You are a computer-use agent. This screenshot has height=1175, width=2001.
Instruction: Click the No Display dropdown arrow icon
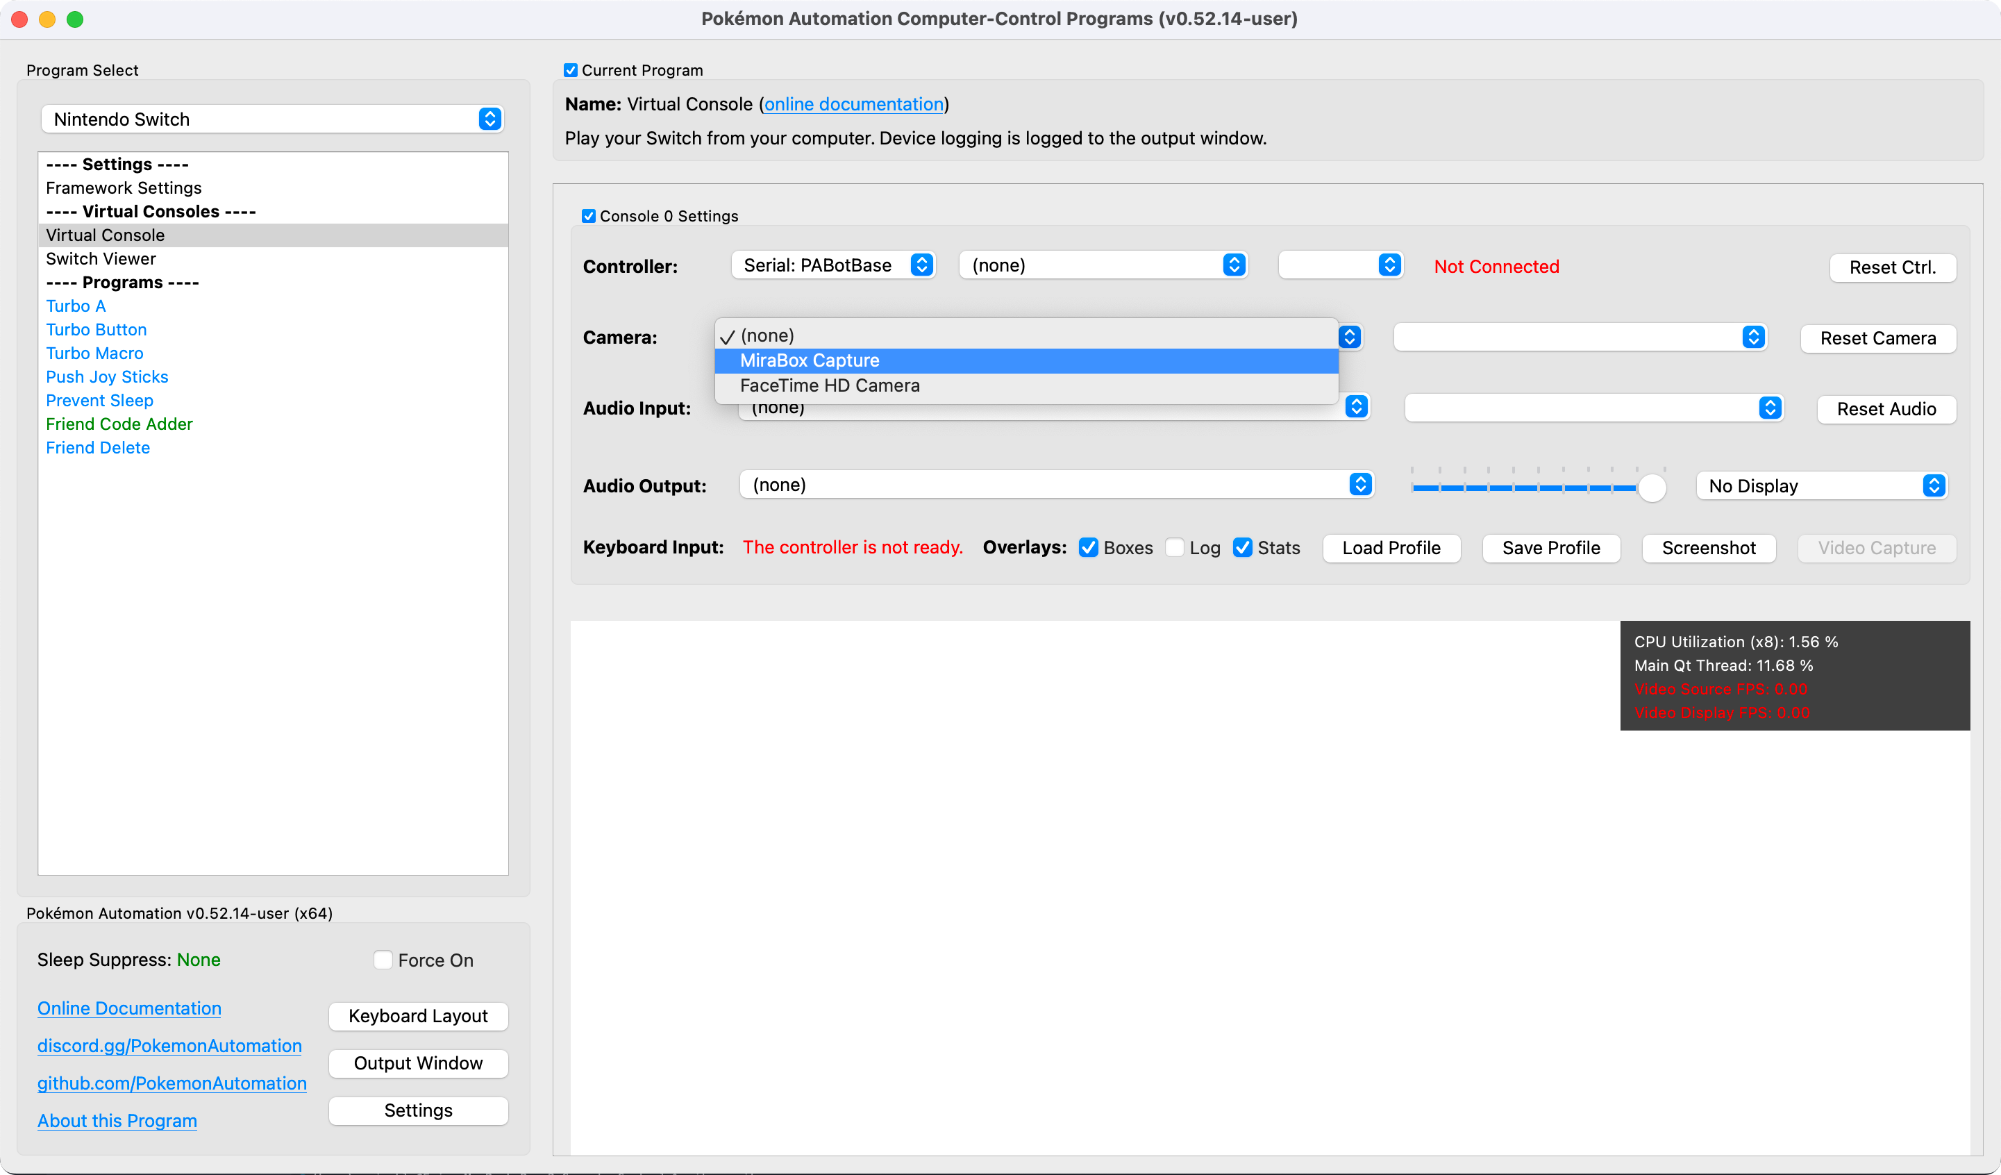[1934, 485]
